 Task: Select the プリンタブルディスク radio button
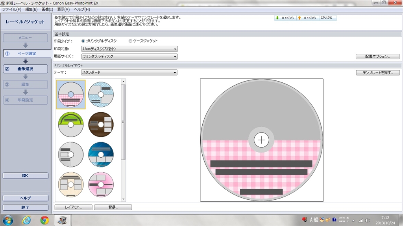83,41
